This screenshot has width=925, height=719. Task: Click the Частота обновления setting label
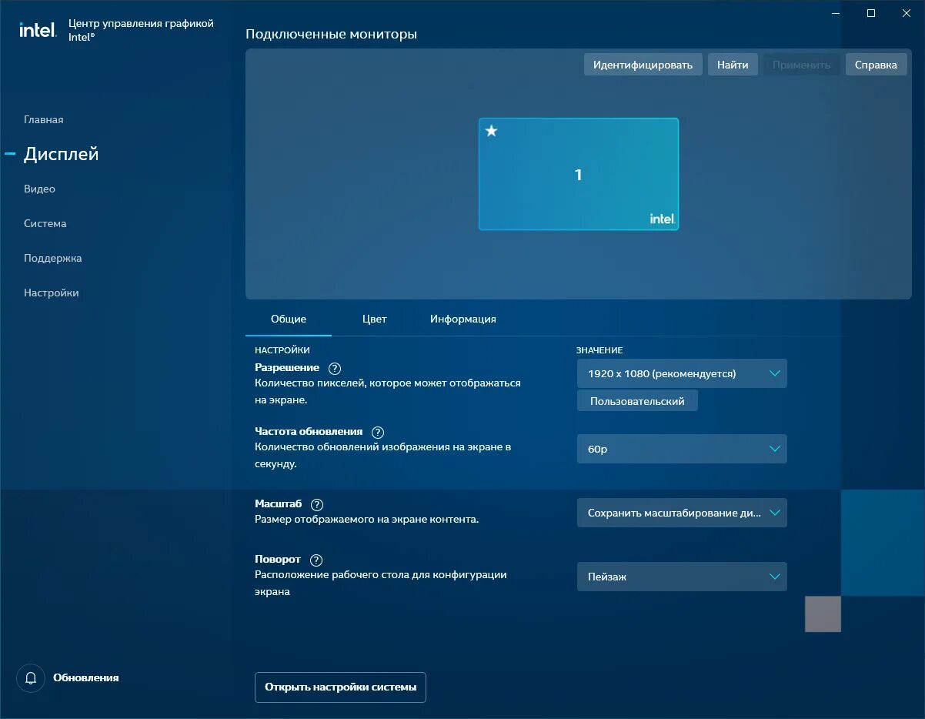309,432
